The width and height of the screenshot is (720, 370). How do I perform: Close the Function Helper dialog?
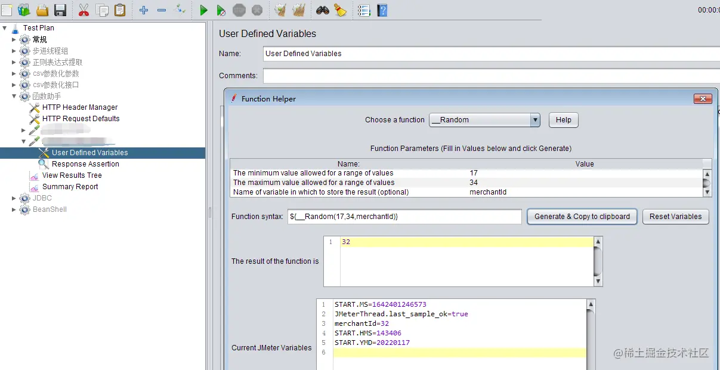tap(703, 99)
